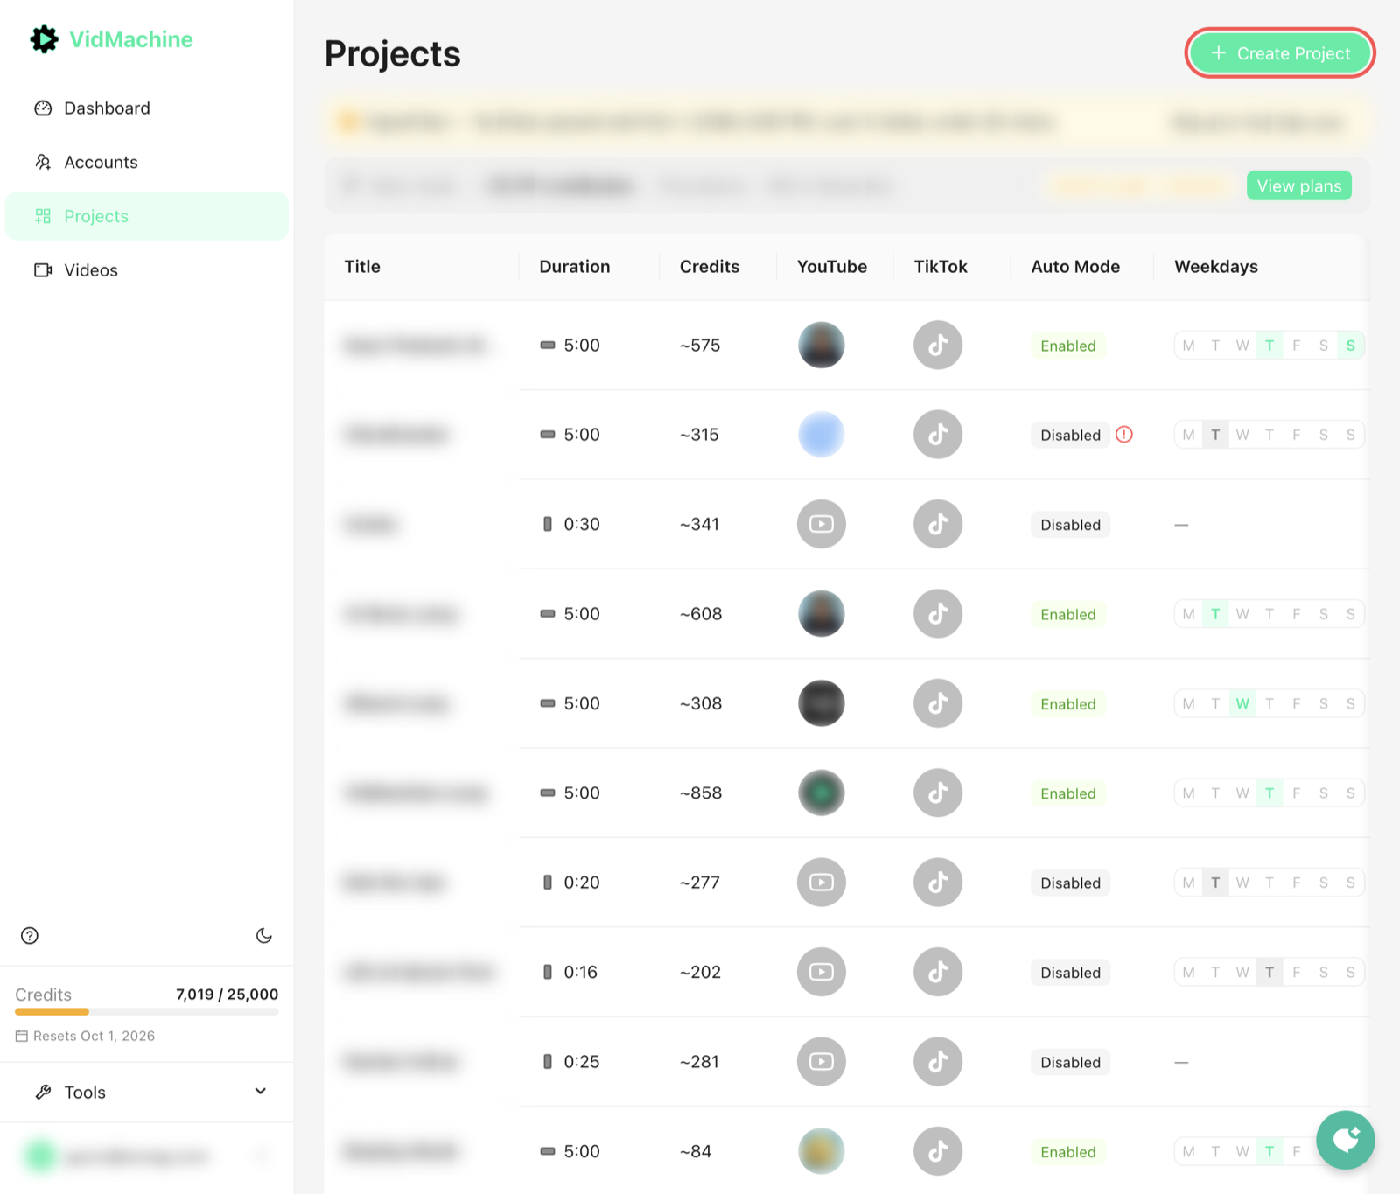Click the 7,019 / 25,000 credits count

point(227,995)
